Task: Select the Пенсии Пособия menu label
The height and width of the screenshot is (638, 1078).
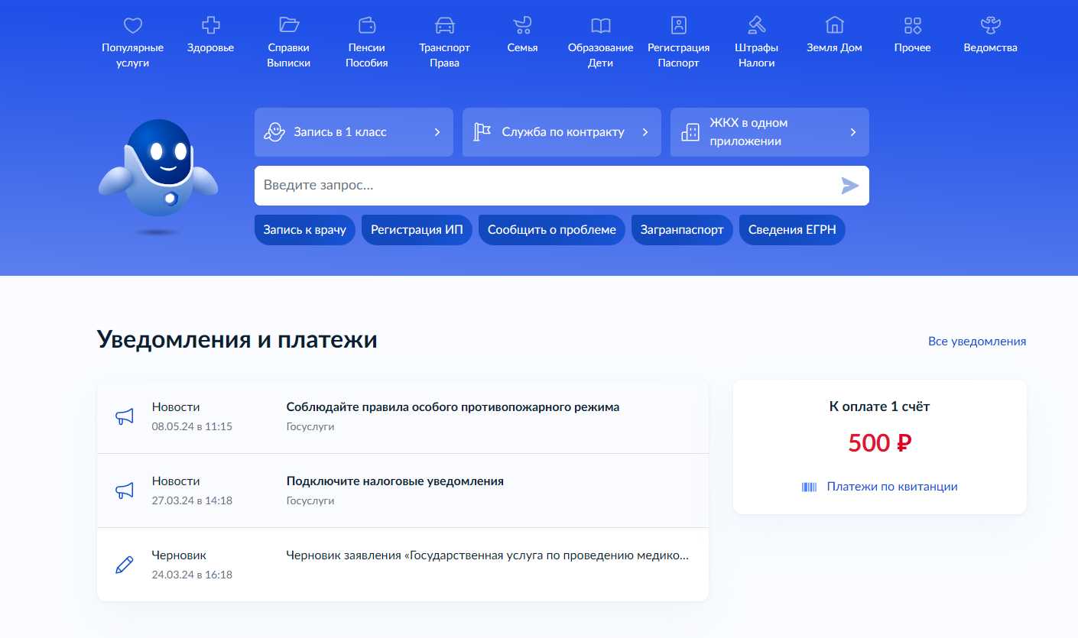Action: pyautogui.click(x=367, y=55)
